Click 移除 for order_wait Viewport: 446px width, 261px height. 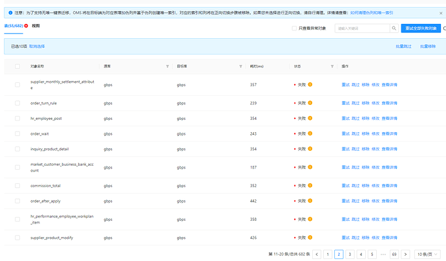pyautogui.click(x=365, y=133)
